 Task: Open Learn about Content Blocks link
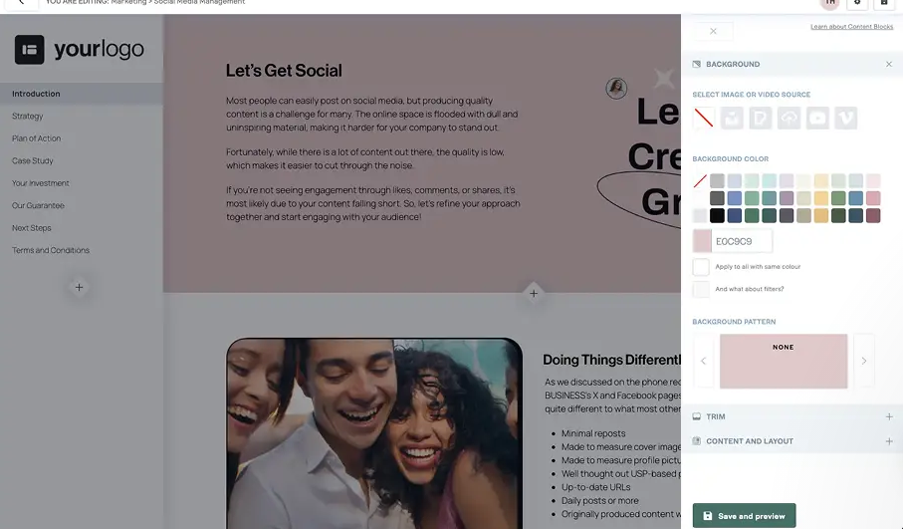point(852,27)
